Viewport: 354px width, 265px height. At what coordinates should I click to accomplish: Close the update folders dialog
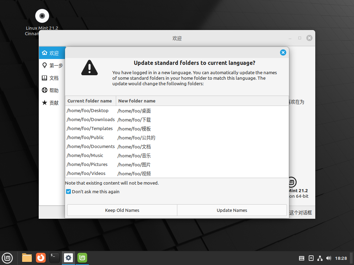pos(283,52)
